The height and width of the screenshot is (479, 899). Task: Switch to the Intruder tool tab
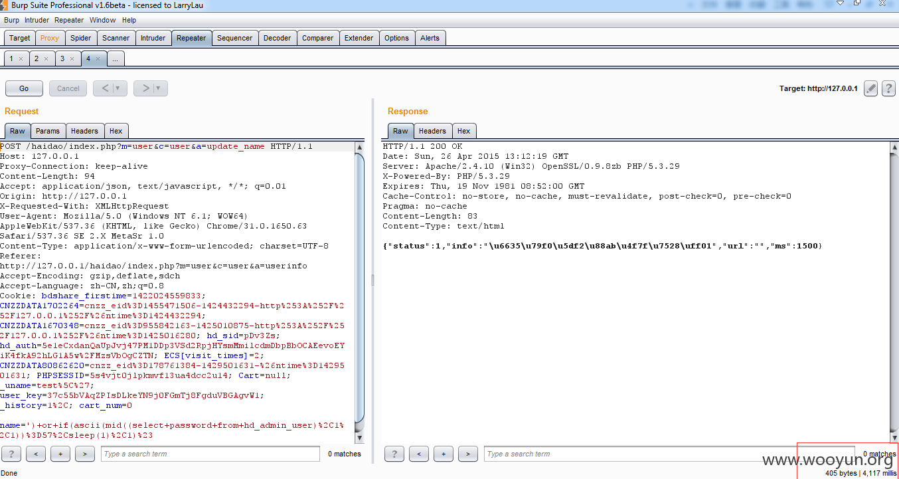pos(153,38)
